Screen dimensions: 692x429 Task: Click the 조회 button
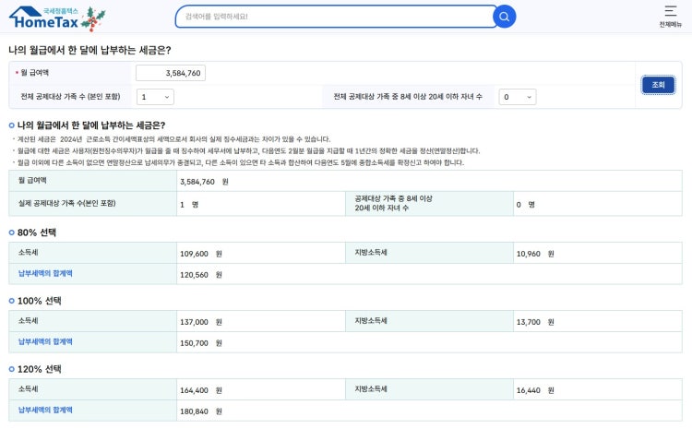[x=658, y=85]
